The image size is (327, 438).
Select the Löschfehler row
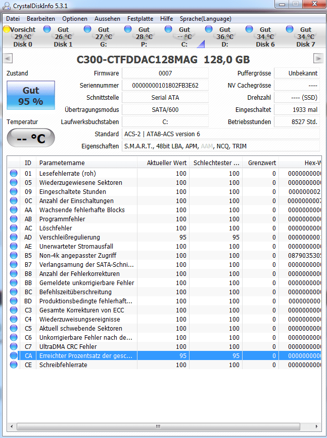[164, 228]
